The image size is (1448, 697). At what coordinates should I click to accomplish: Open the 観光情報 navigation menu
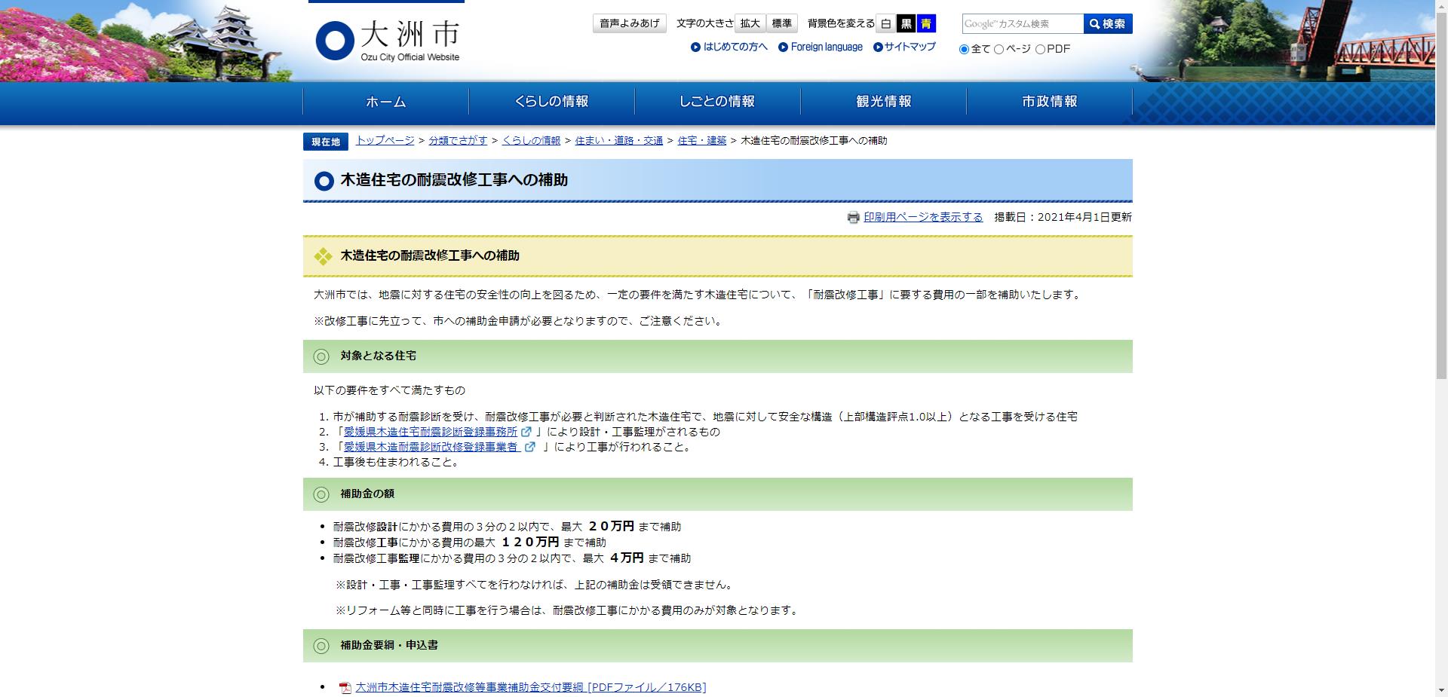pos(883,102)
